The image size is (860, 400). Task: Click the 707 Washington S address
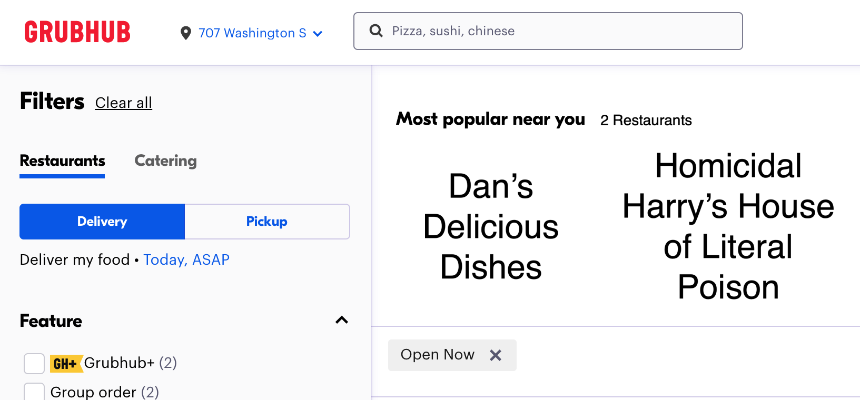[x=252, y=33]
